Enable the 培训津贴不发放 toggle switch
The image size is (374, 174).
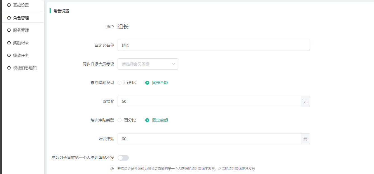[x=123, y=158]
